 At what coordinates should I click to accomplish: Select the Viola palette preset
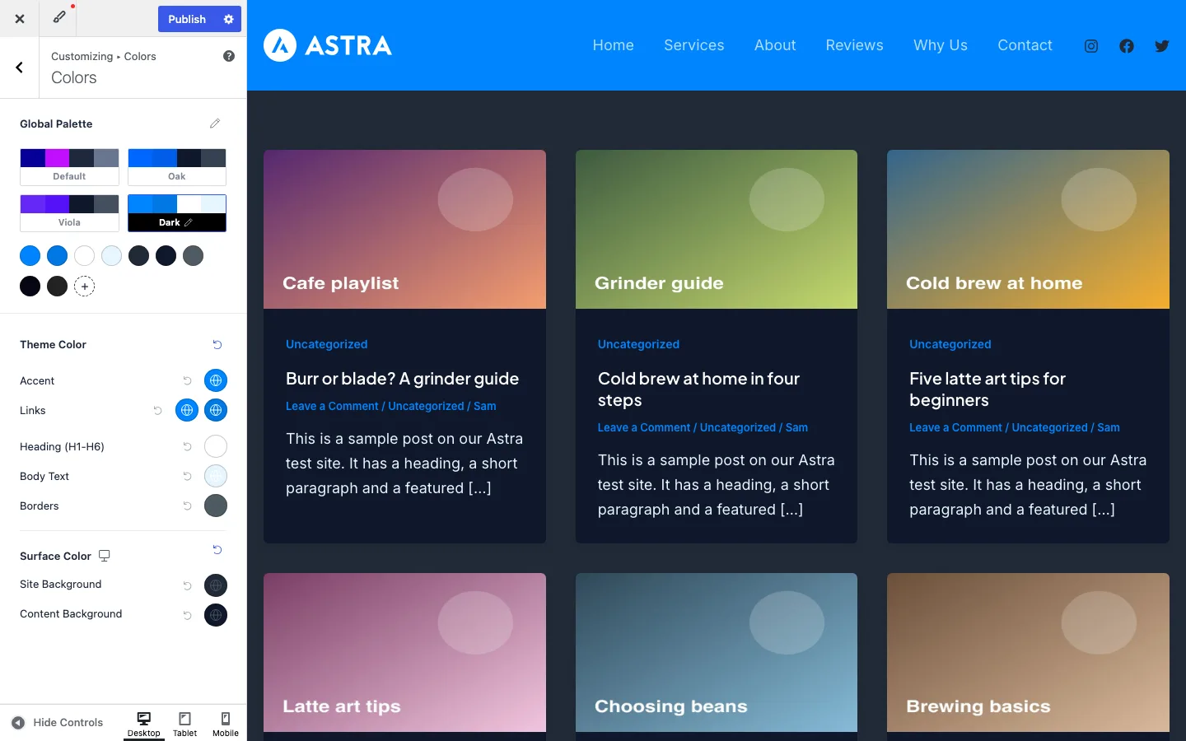tap(69, 213)
